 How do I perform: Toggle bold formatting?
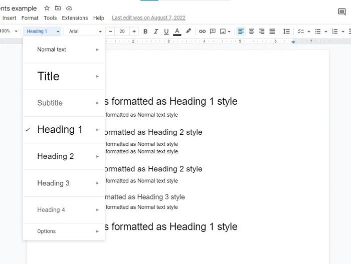point(145,31)
